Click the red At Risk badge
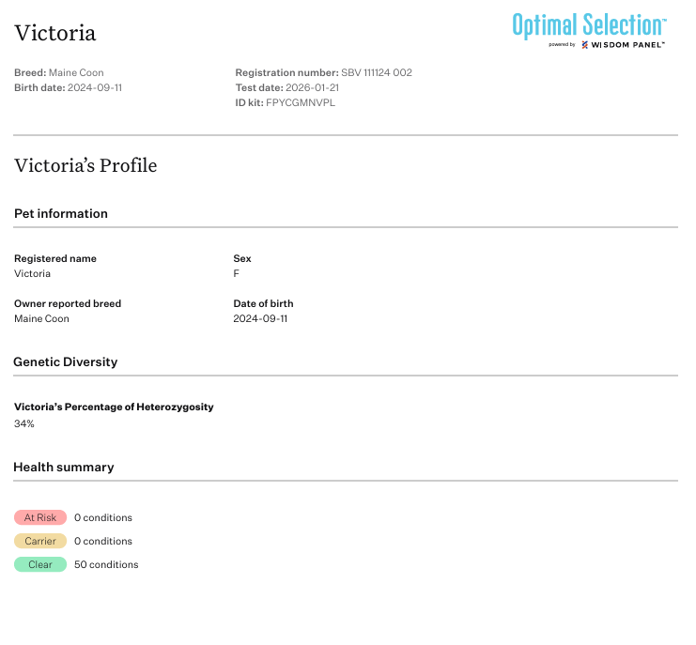 click(40, 517)
